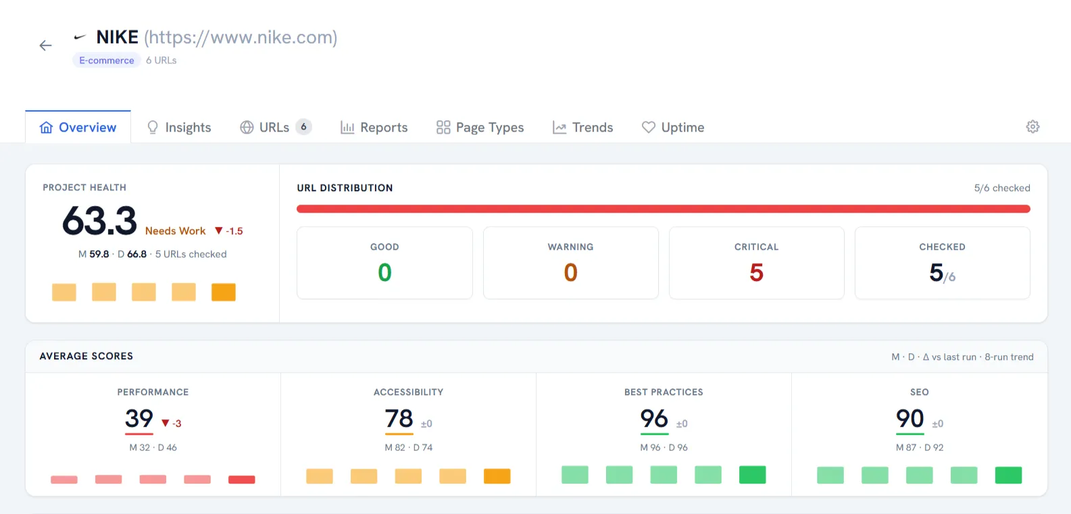This screenshot has height=514, width=1071.
Task: Go back using the left arrow
Action: 45,45
